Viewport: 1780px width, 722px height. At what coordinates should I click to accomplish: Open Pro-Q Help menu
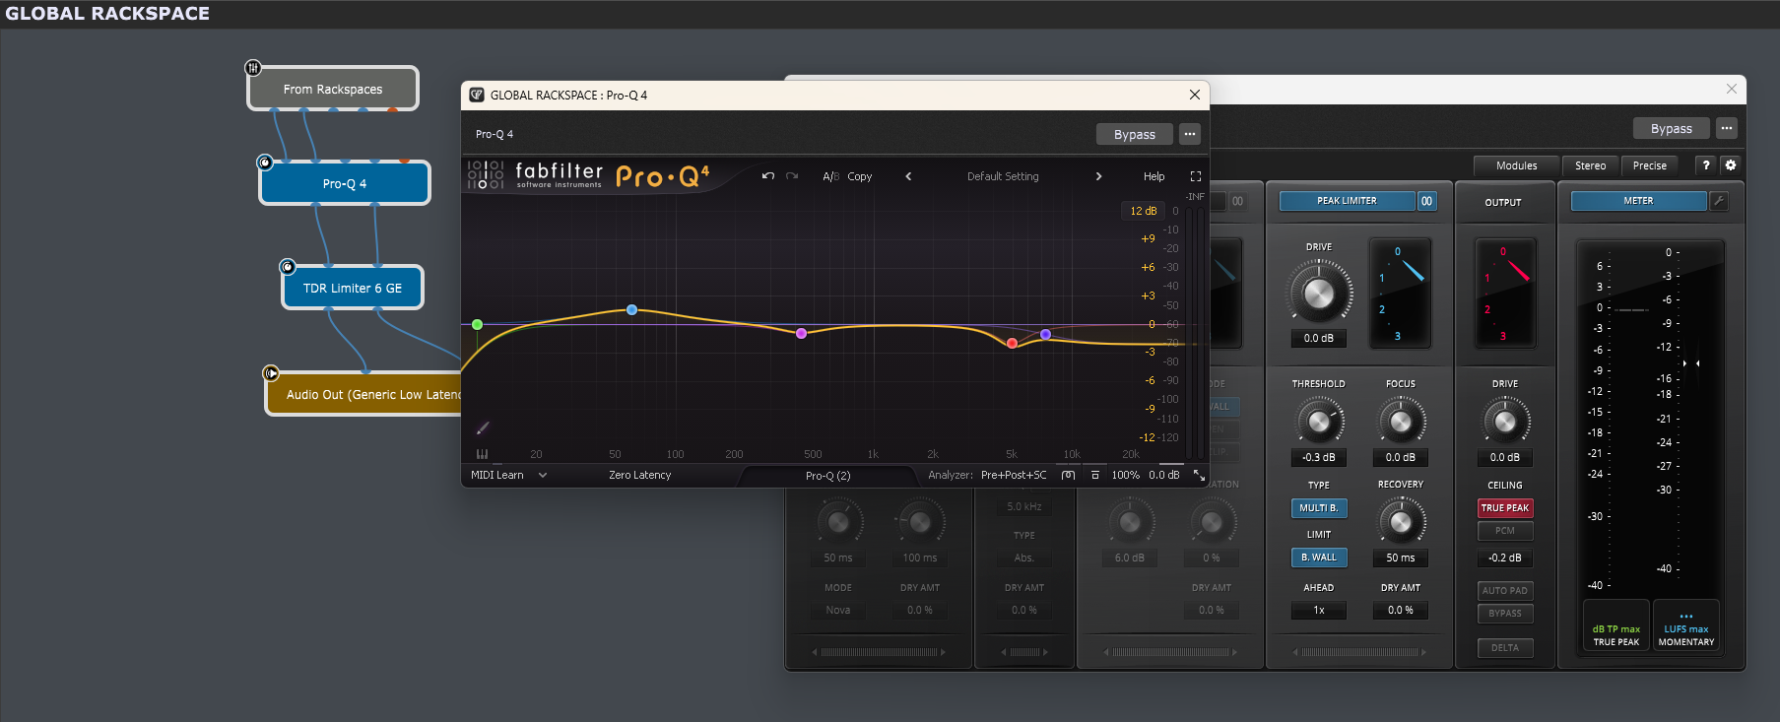(1154, 176)
